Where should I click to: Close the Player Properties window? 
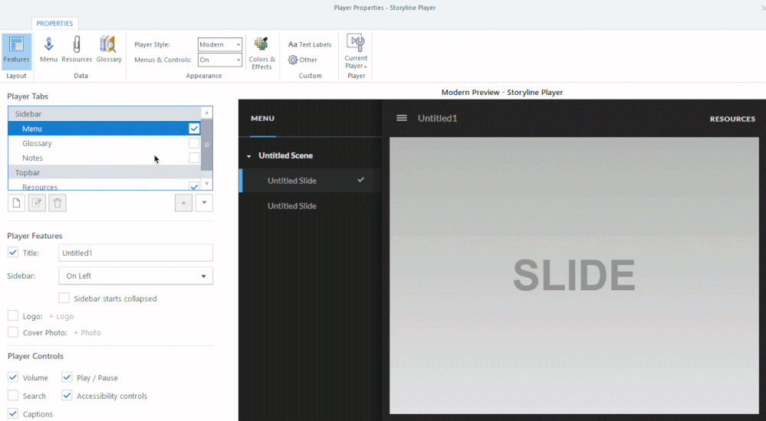point(763,8)
